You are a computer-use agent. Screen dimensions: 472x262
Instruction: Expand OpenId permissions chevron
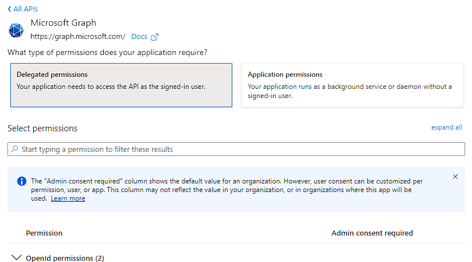[16, 258]
